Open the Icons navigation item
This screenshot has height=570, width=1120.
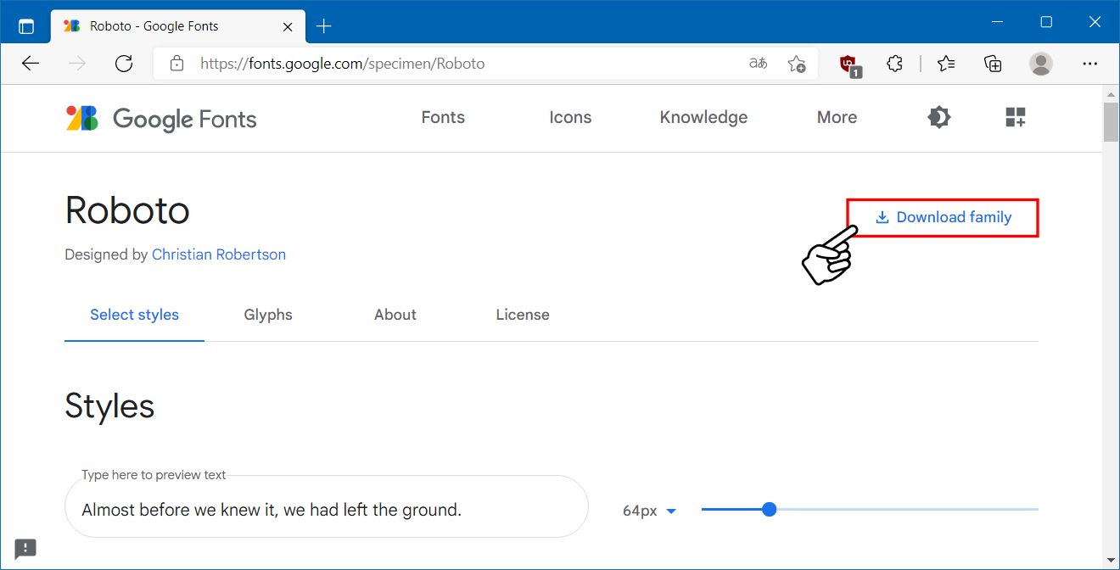click(570, 118)
